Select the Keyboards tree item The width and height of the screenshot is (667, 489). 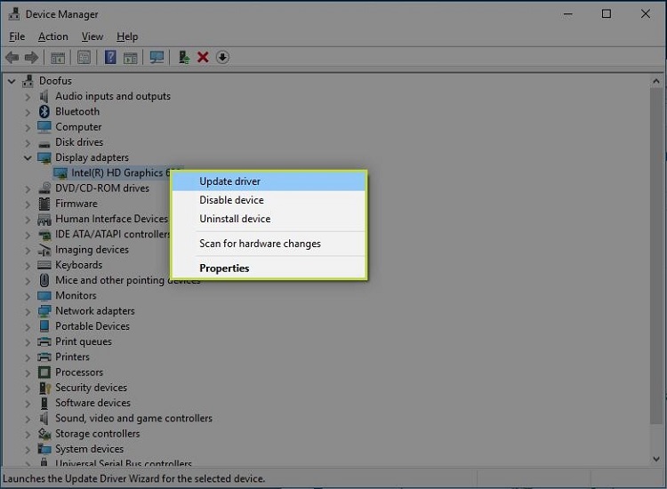pos(78,265)
